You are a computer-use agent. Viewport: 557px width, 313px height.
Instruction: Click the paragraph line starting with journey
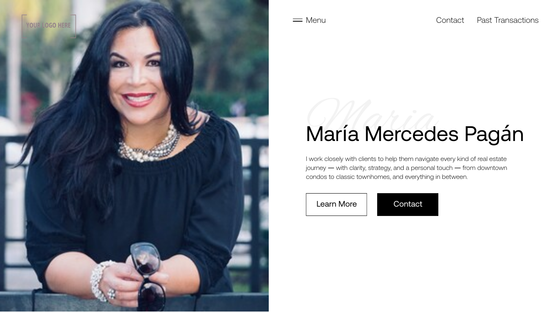coord(406,168)
